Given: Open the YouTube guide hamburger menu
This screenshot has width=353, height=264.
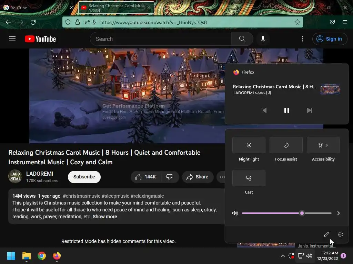Looking at the screenshot, I should 12,39.
